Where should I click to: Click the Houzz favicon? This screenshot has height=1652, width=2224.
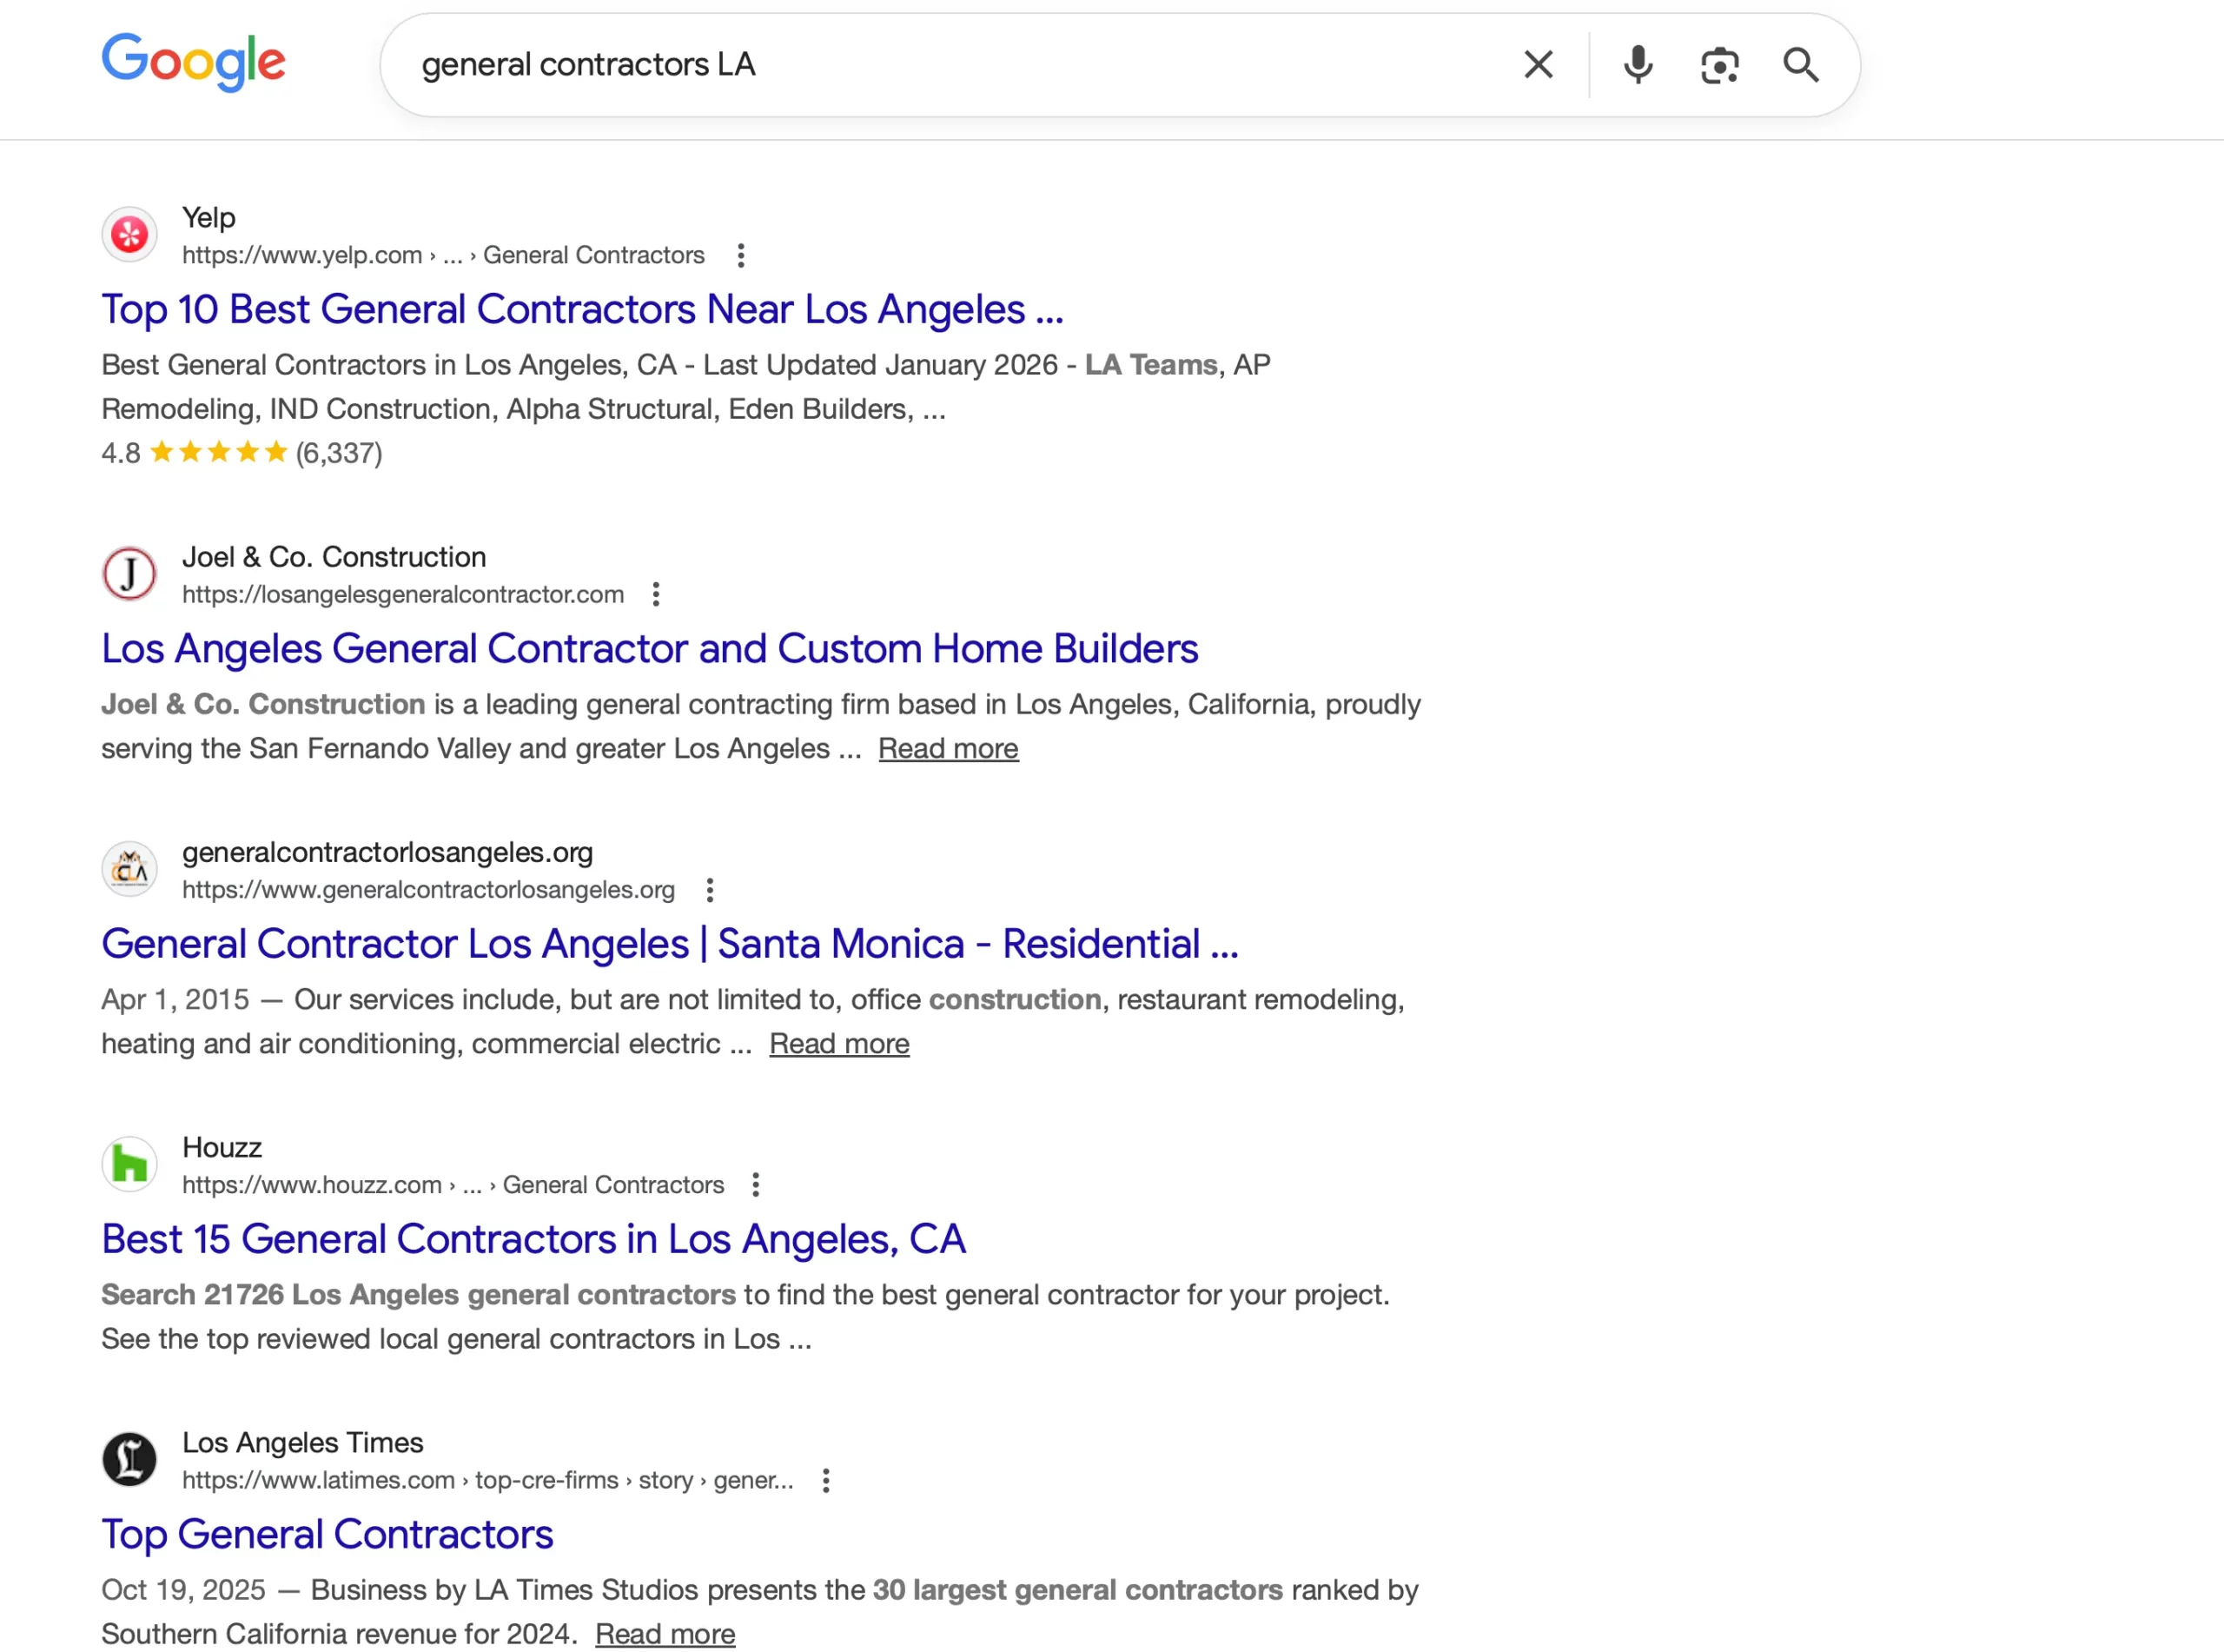coord(129,1164)
